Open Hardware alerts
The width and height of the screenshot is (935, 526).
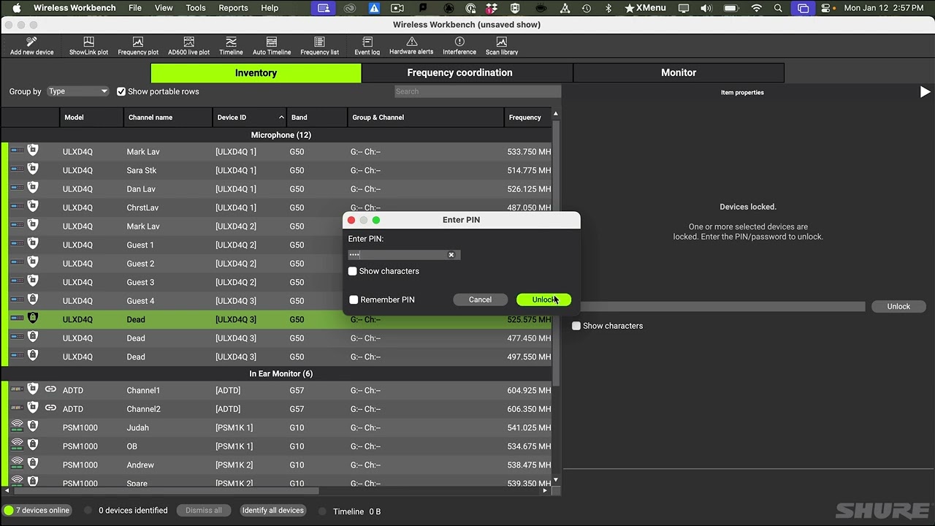411,46
